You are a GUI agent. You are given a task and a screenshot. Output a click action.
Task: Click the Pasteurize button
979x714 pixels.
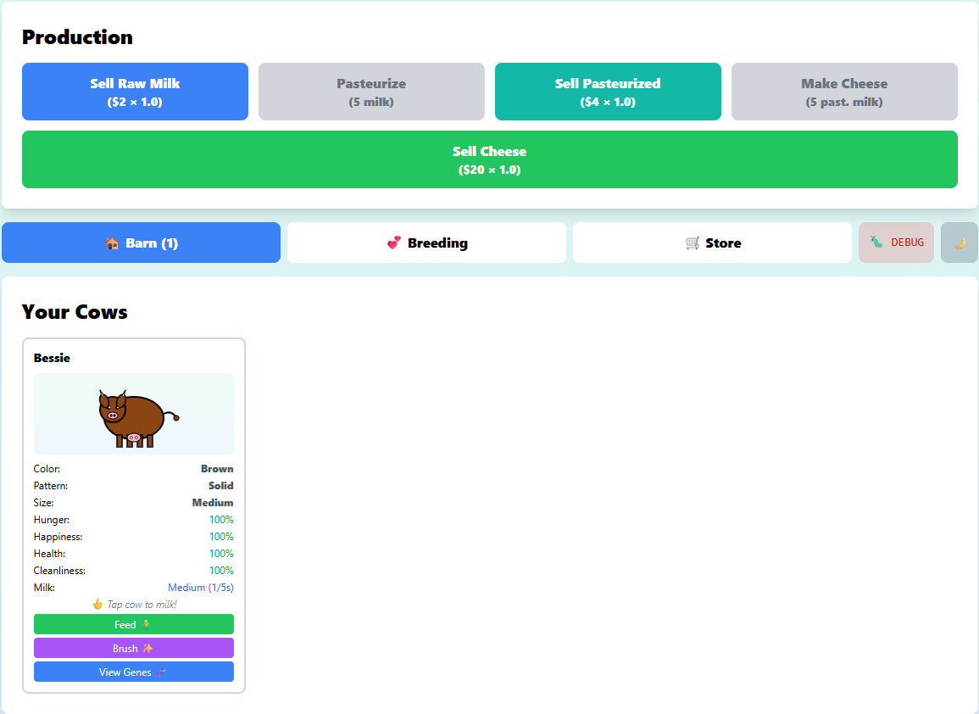coord(371,91)
